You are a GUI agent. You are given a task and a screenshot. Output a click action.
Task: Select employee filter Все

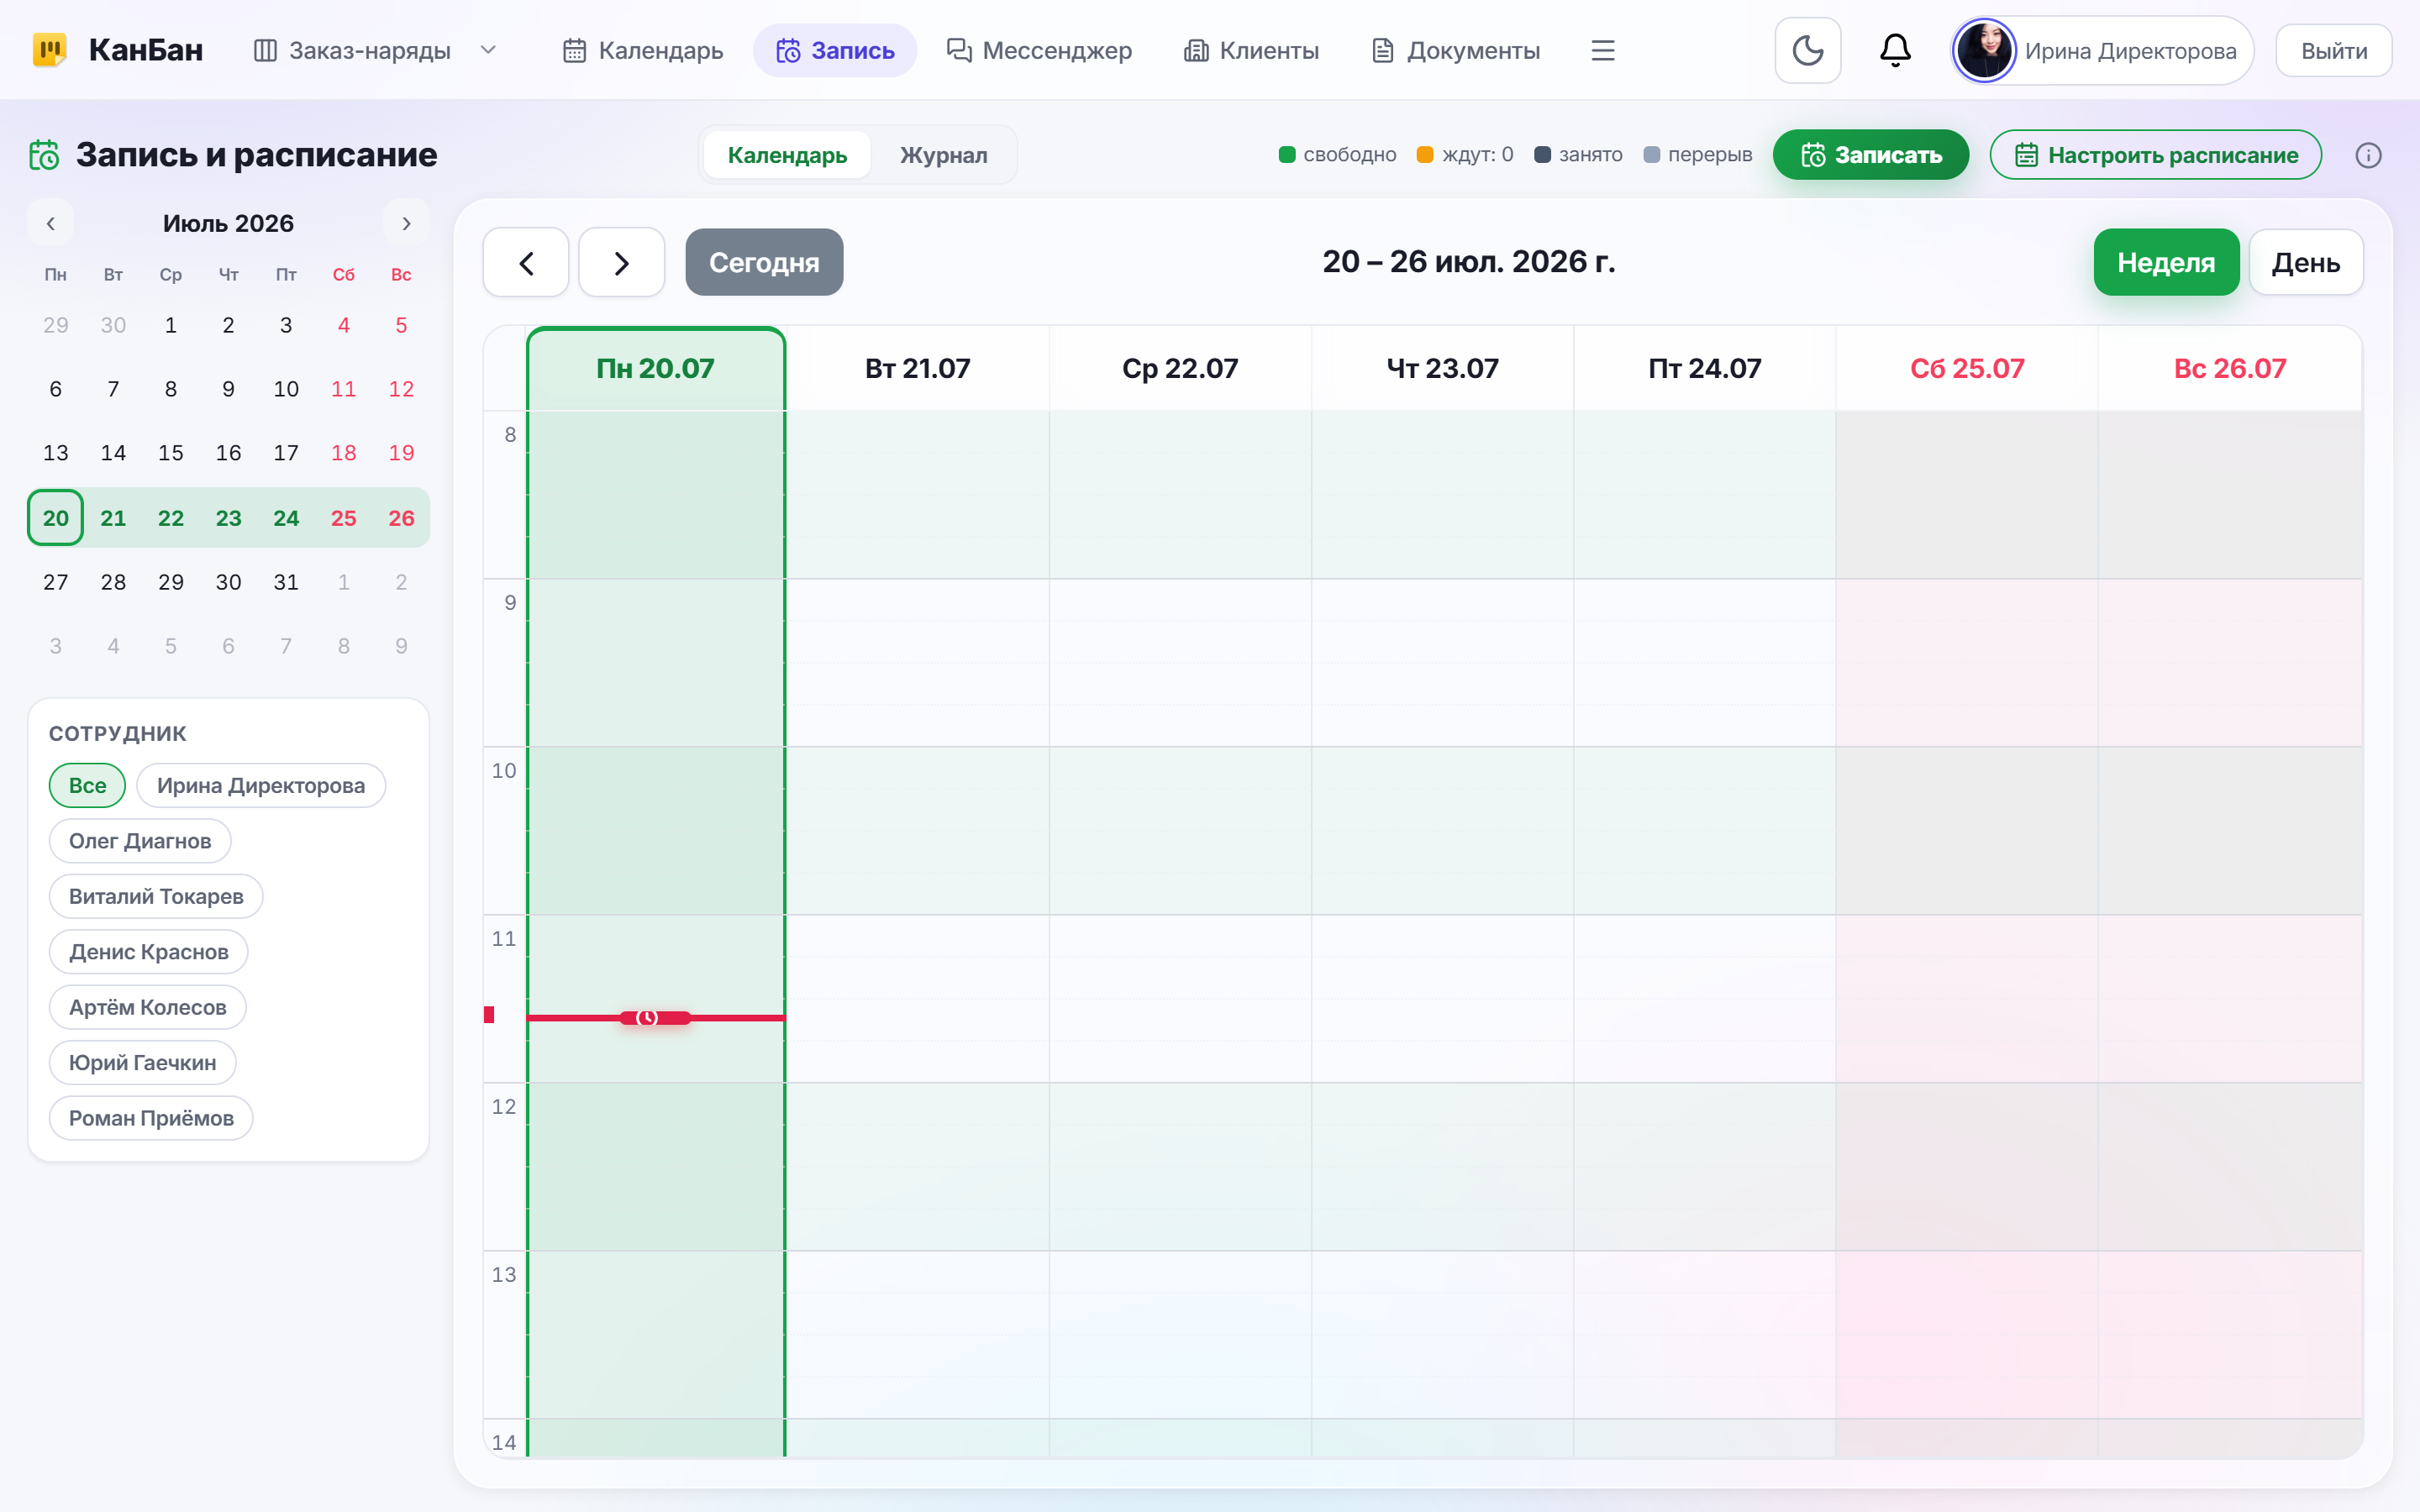tap(87, 785)
